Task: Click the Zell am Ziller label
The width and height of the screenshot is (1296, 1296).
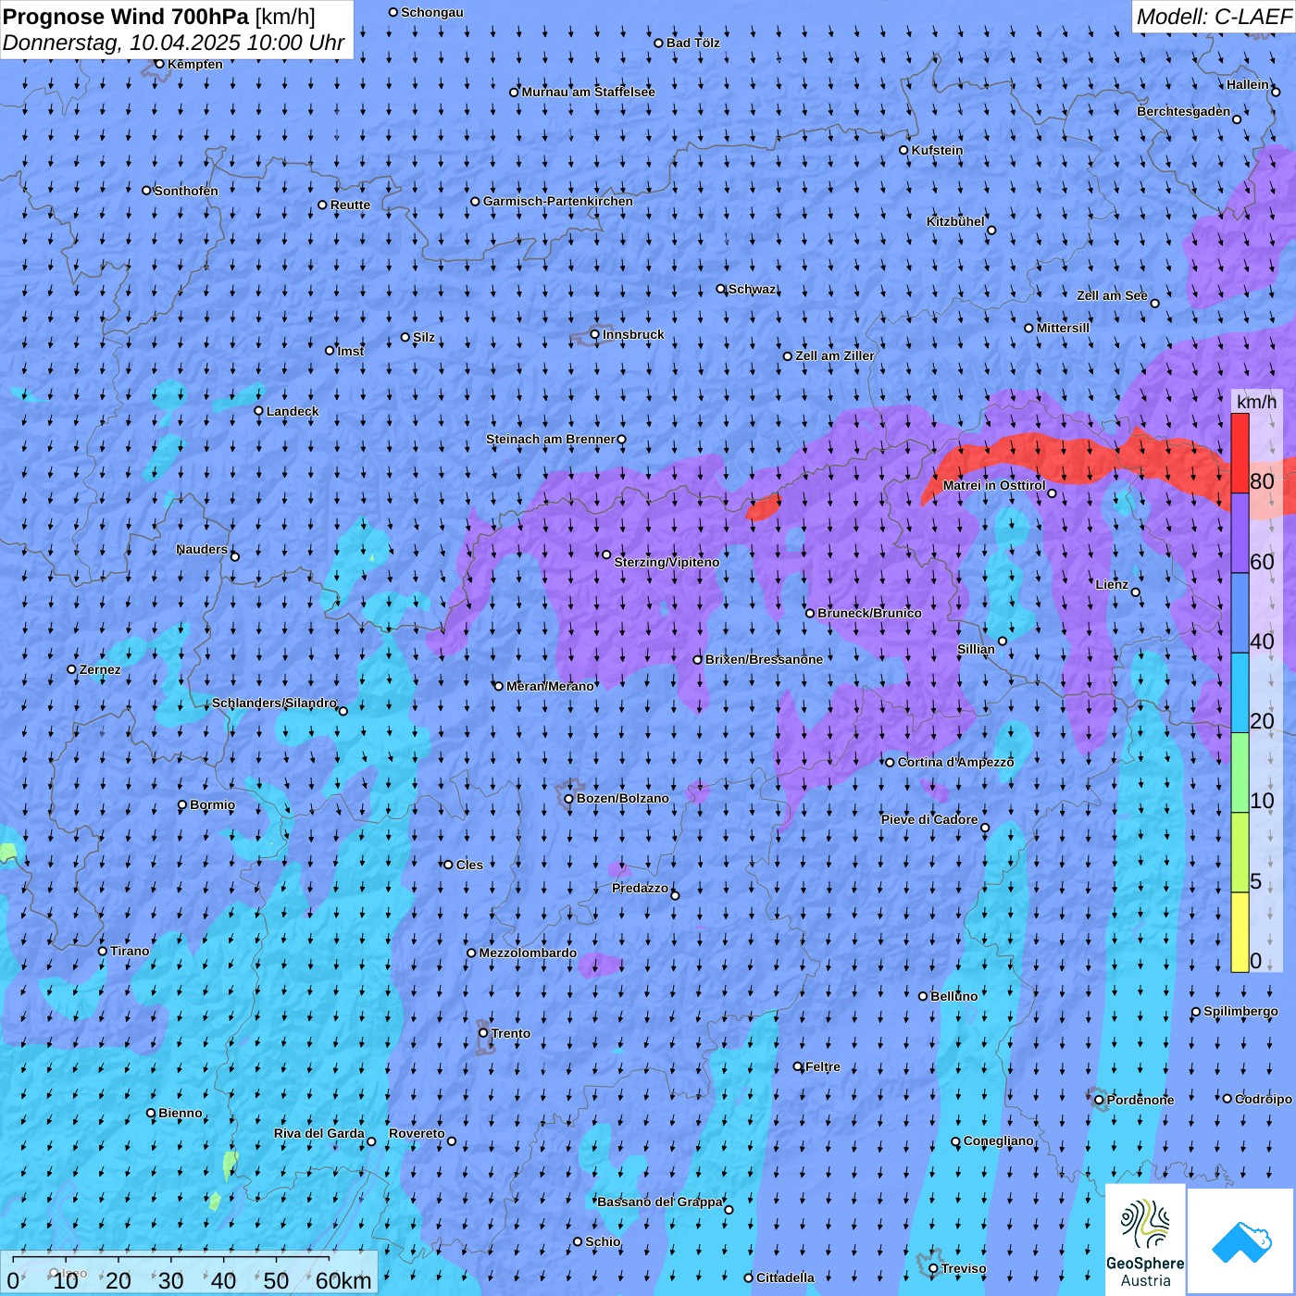Action: [834, 355]
